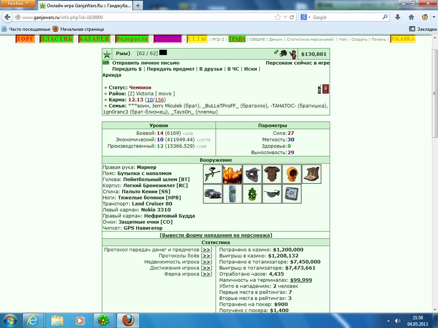438x328 pixels.
Task: Click the $99,999 terminal cash link
Action: 301,281
